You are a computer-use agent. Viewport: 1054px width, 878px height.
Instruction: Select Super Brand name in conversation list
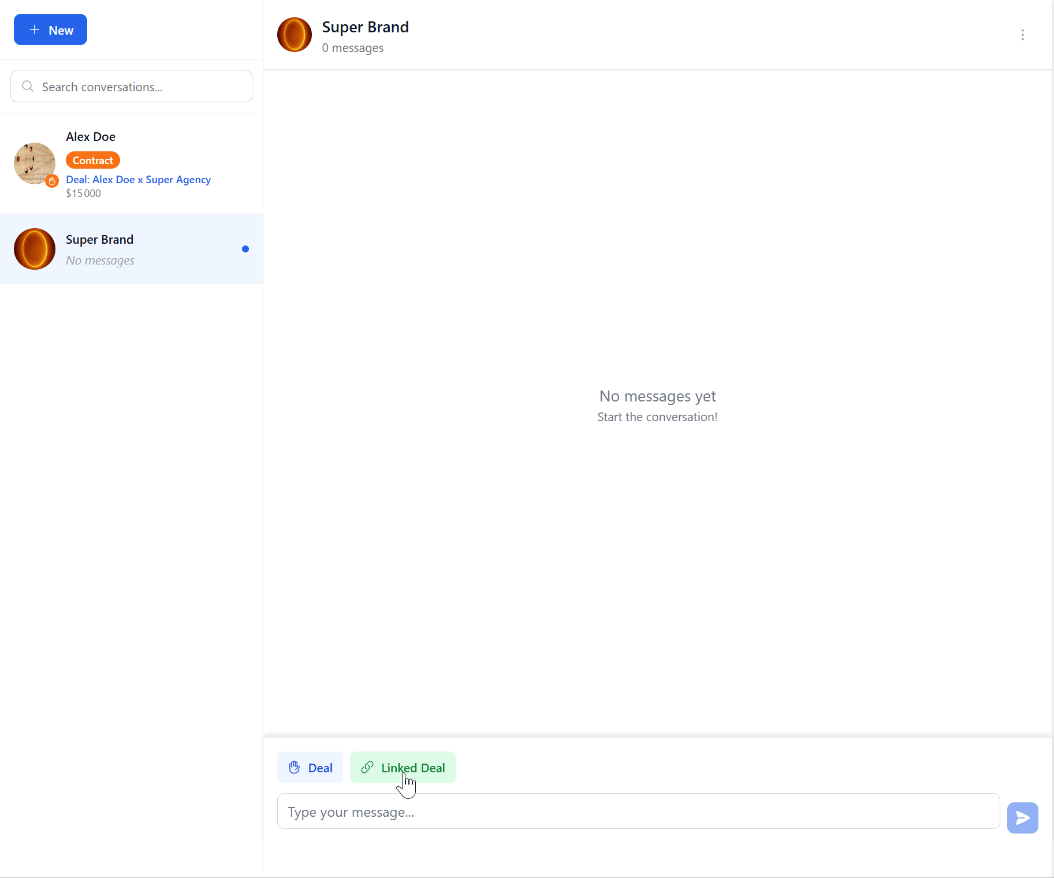click(99, 240)
